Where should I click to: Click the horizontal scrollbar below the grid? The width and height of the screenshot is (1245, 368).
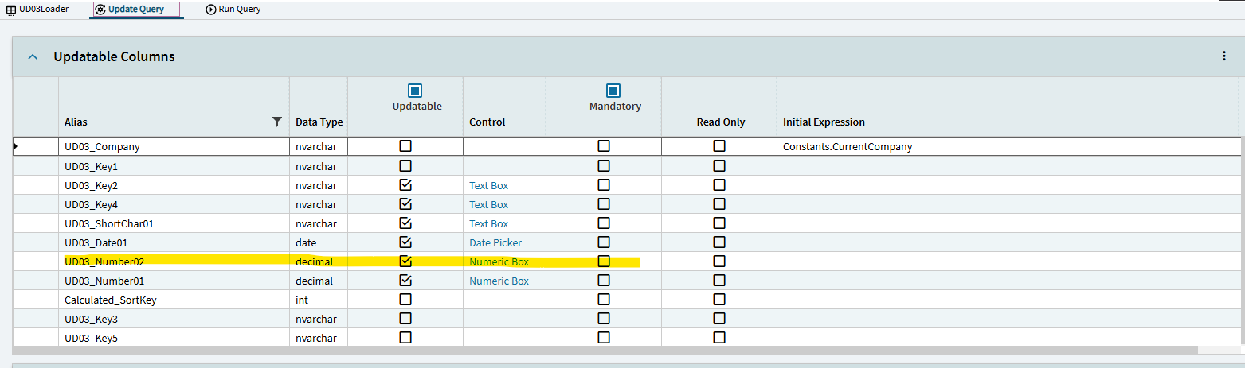click(x=605, y=350)
